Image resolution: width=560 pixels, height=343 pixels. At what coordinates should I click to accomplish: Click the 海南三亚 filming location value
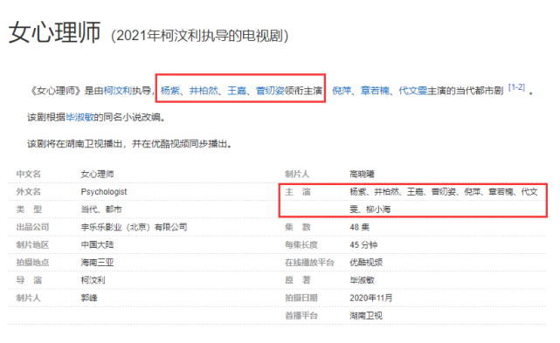[x=97, y=263]
